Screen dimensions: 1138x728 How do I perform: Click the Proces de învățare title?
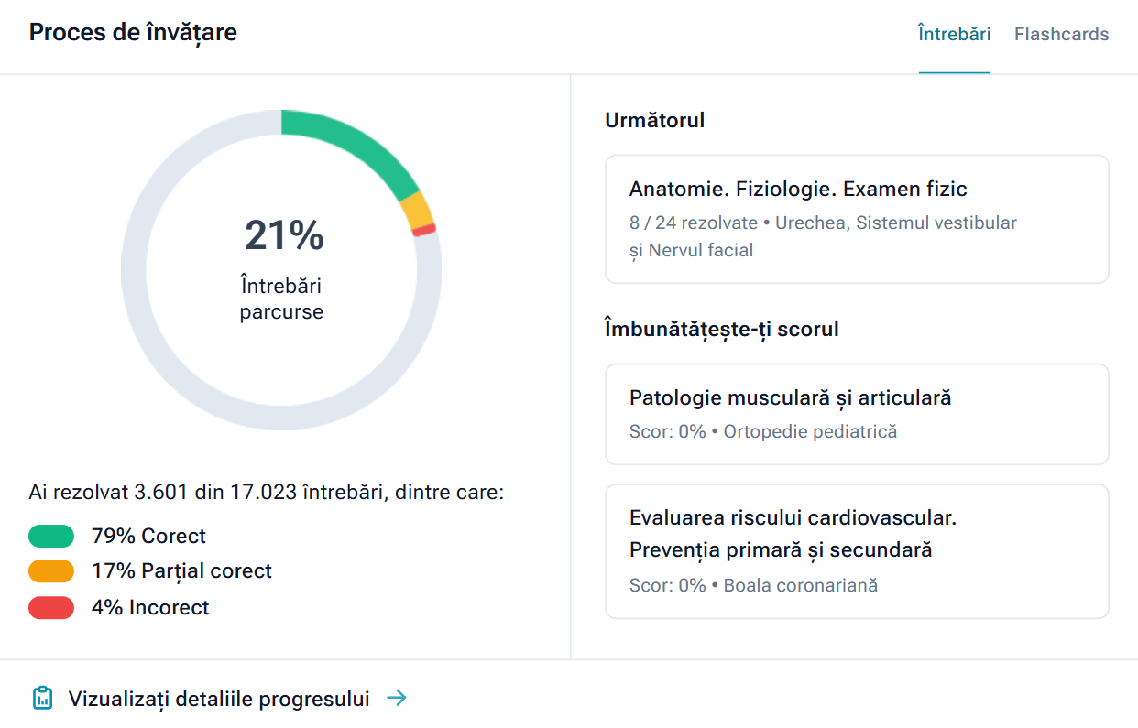tap(133, 32)
